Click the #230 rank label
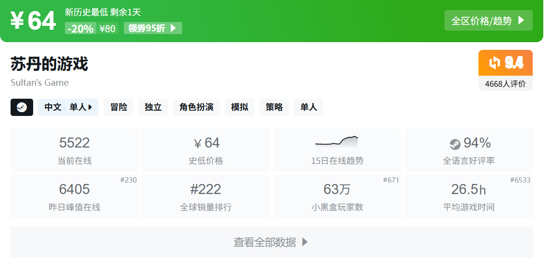Viewport: 551px width, 275px height. (129, 180)
